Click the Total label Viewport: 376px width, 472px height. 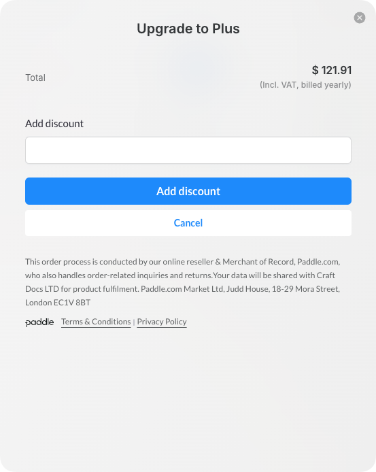pyautogui.click(x=35, y=78)
